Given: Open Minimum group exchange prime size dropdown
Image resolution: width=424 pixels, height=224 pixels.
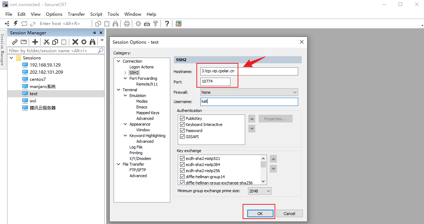Looking at the screenshot, I should pyautogui.click(x=259, y=191).
